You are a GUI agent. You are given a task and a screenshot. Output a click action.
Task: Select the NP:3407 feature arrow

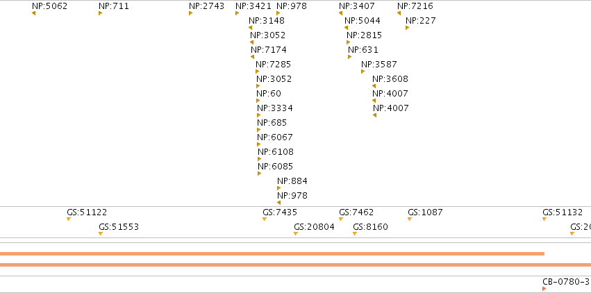pos(340,13)
